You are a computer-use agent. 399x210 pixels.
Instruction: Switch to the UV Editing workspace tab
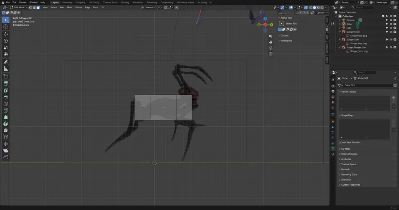(94, 2)
